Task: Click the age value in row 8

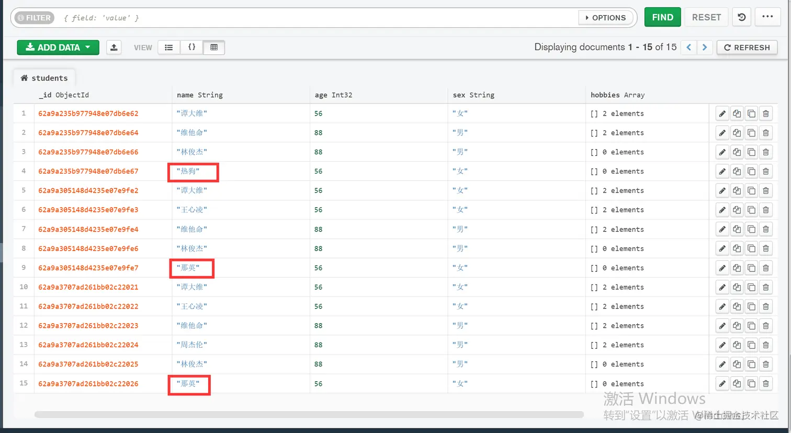Action: [x=319, y=249]
